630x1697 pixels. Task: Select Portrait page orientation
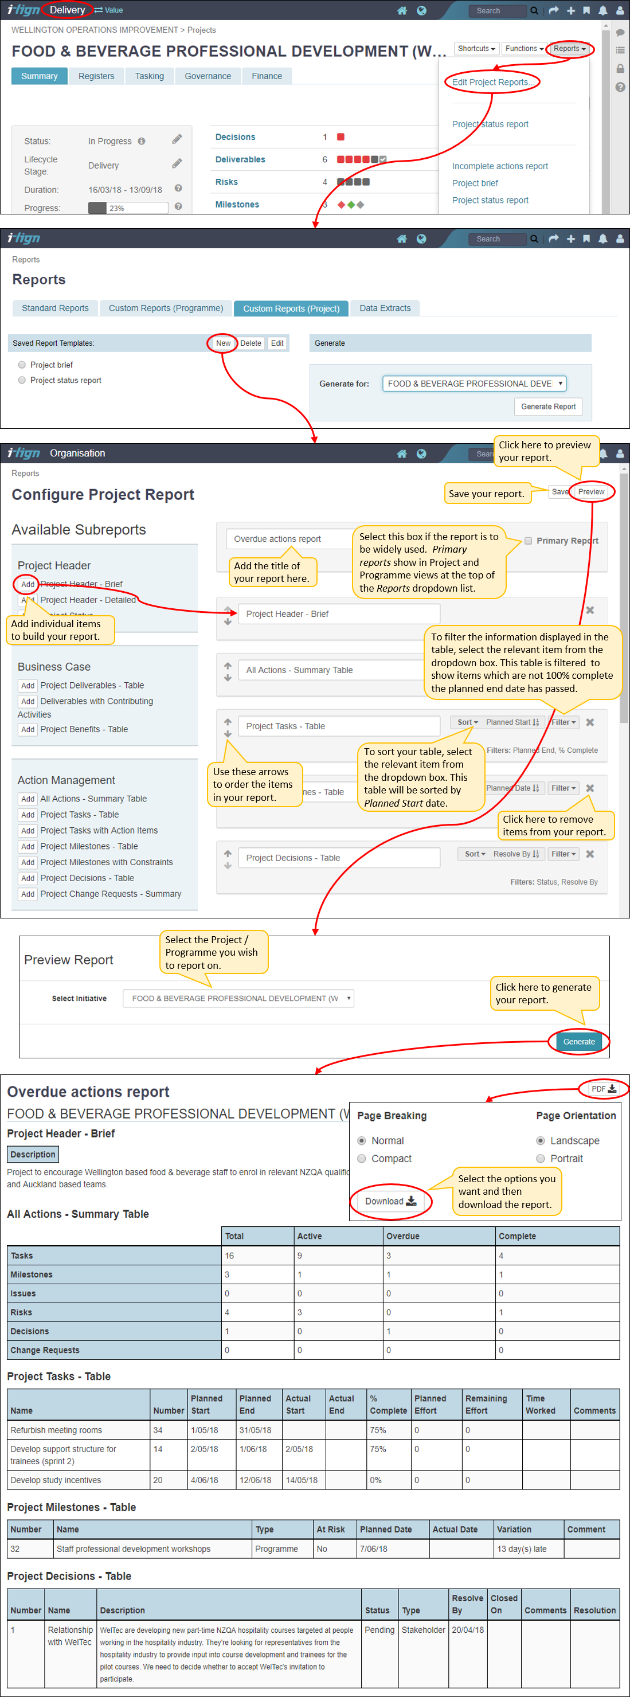(541, 1159)
